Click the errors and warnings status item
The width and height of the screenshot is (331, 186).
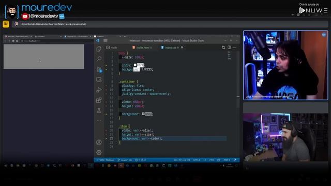[141, 160]
